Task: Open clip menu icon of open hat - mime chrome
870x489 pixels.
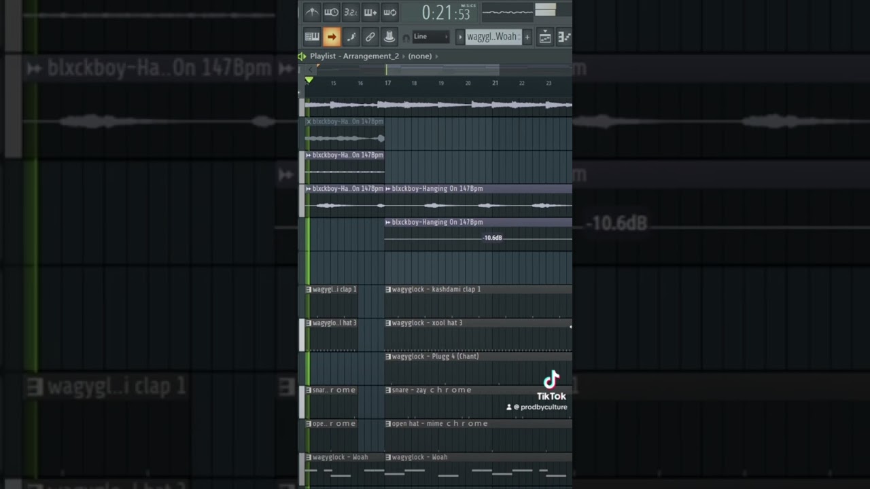Action: coord(388,424)
